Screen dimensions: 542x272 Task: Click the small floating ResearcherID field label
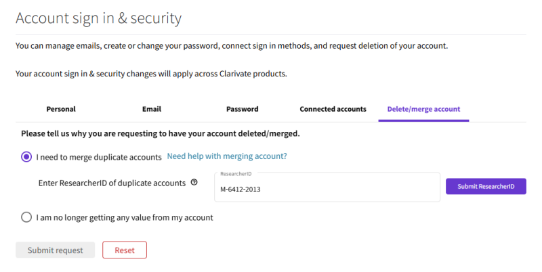click(x=236, y=174)
